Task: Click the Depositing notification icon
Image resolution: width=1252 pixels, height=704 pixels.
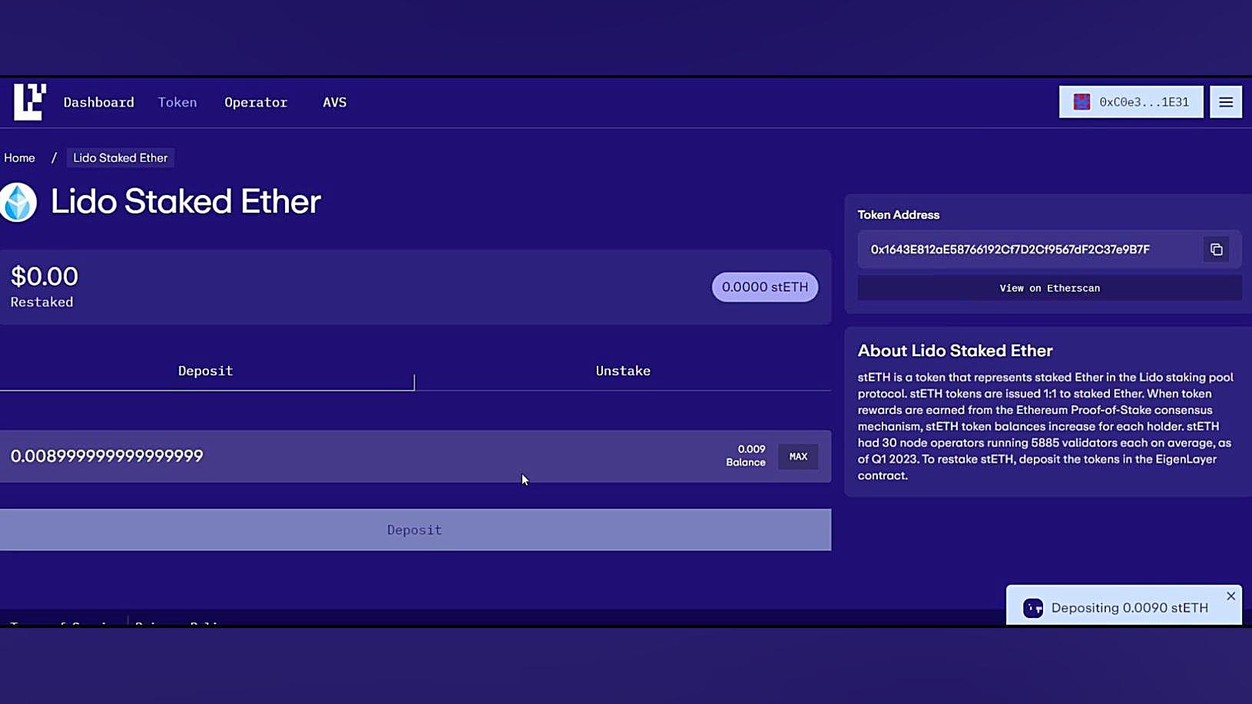Action: click(x=1033, y=608)
